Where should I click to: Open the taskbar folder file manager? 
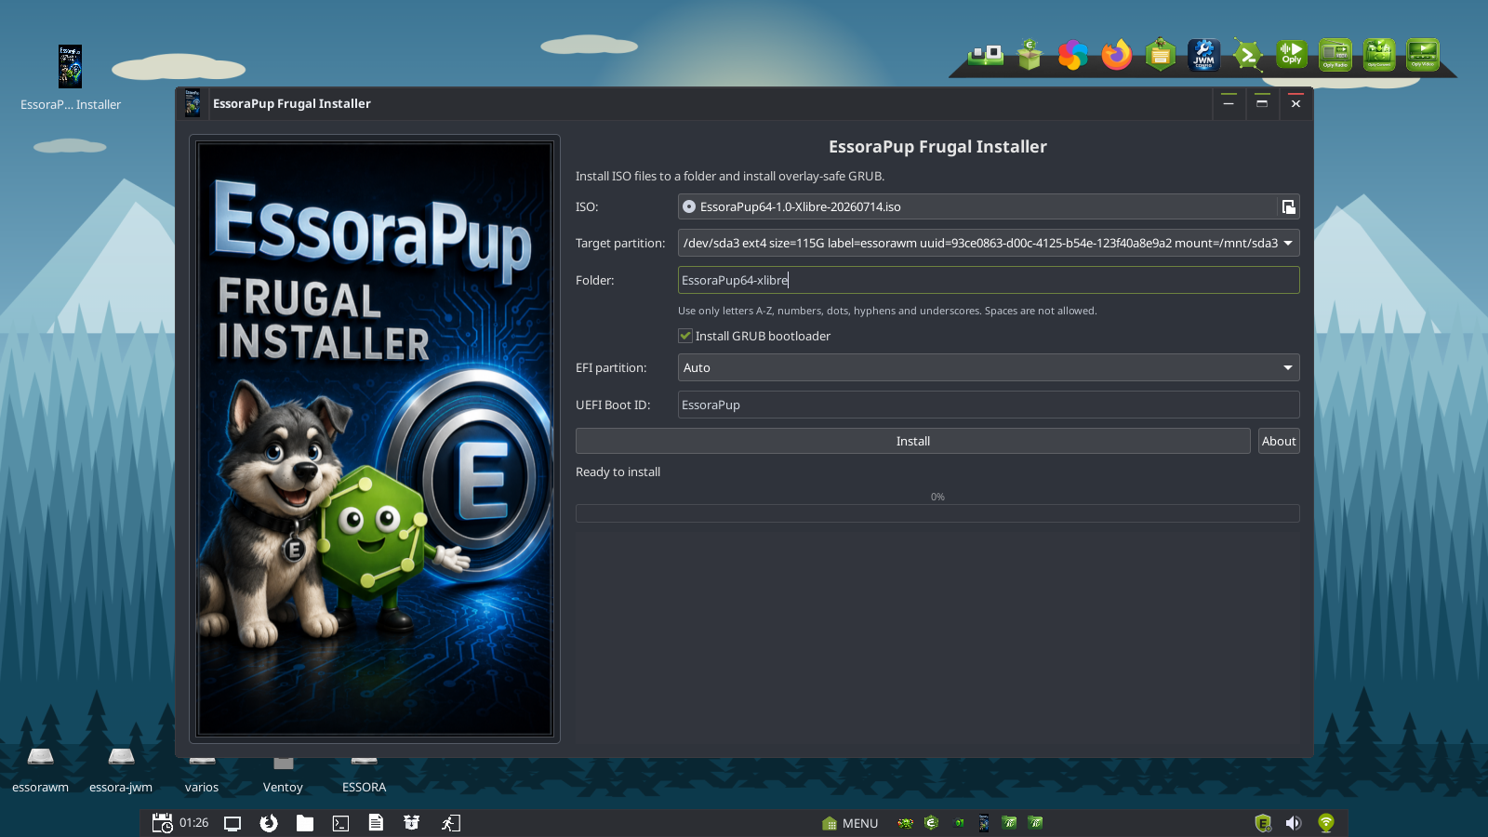coord(305,823)
